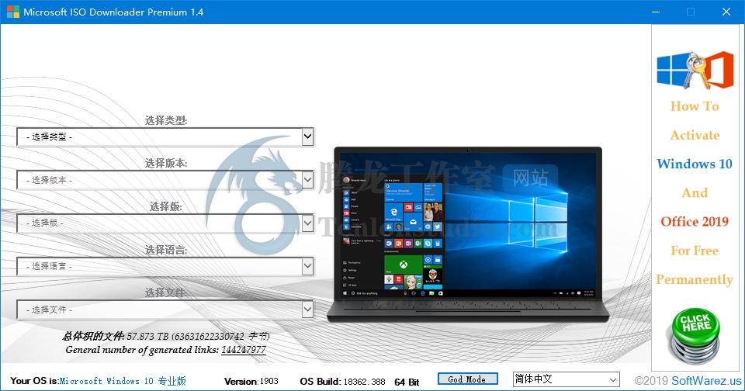The height and width of the screenshot is (391, 745).
Task: Expand the 选择语言 dropdown arrow
Action: pos(307,266)
